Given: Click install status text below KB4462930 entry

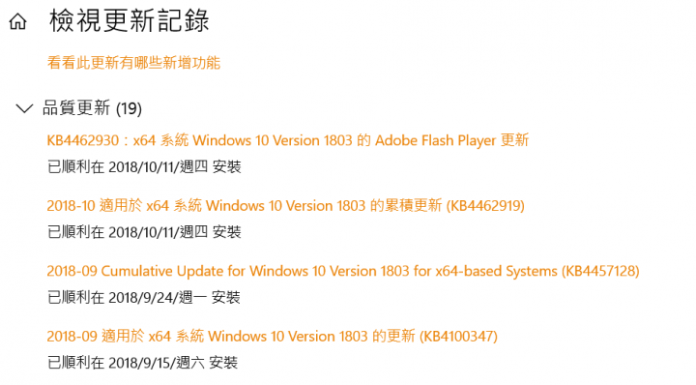Looking at the screenshot, I should click(144, 167).
